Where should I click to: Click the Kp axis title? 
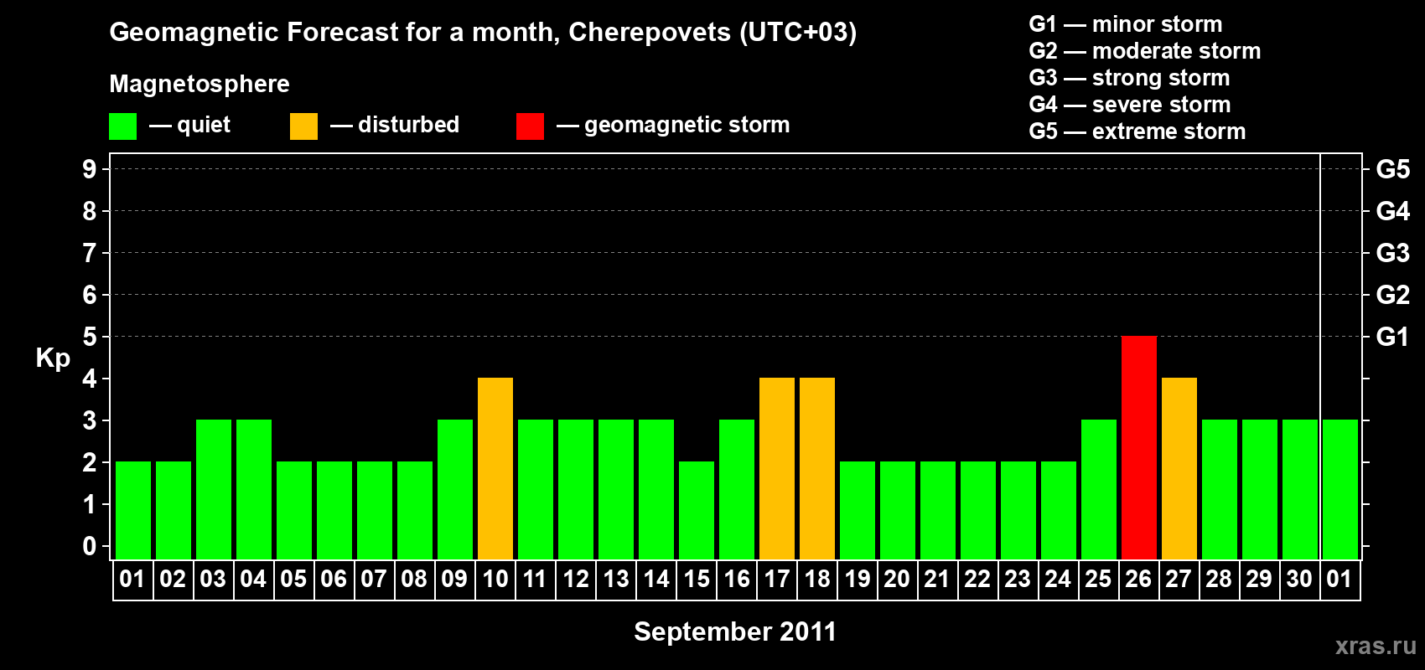click(53, 358)
